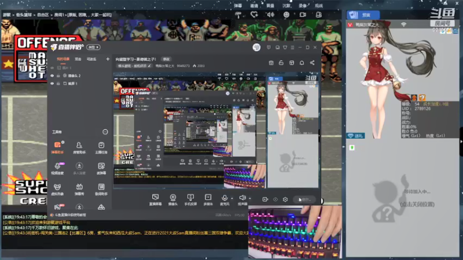Toggle the eye icon next to the settings gear

point(275,199)
